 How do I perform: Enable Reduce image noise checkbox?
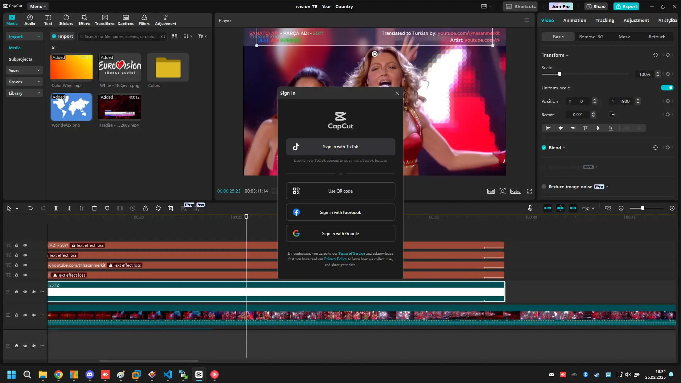544,187
